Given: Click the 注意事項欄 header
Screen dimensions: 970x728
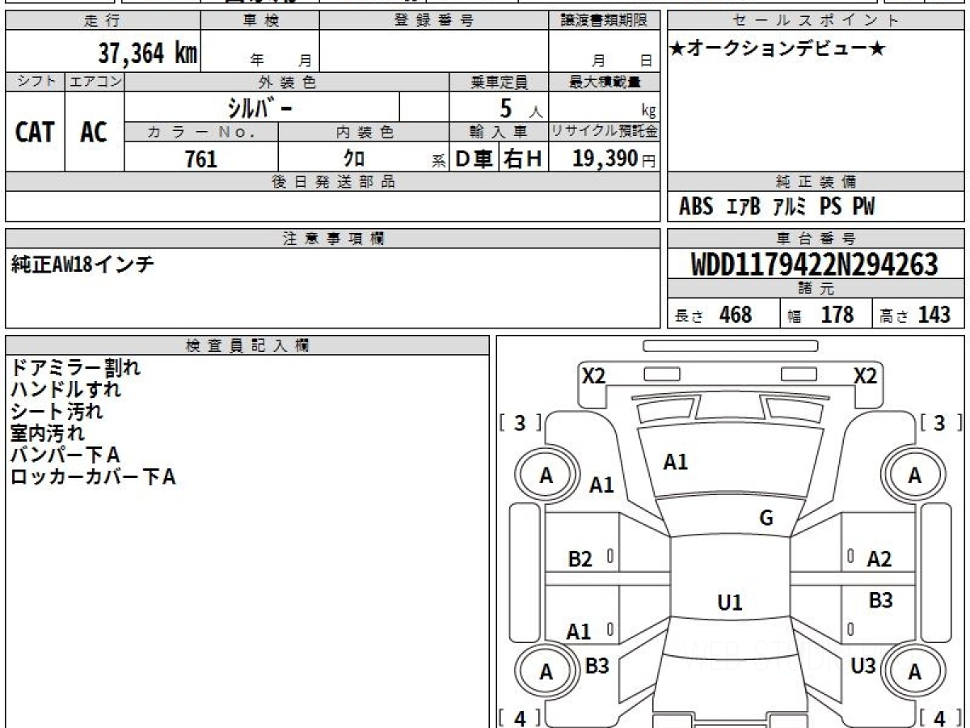Looking at the screenshot, I should point(333,239).
